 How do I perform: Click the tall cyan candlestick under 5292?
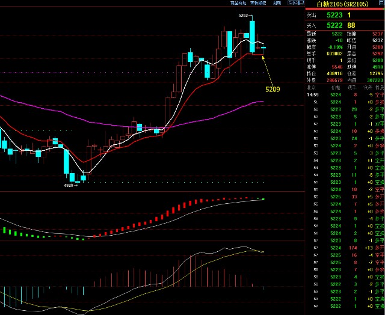pos(253,37)
